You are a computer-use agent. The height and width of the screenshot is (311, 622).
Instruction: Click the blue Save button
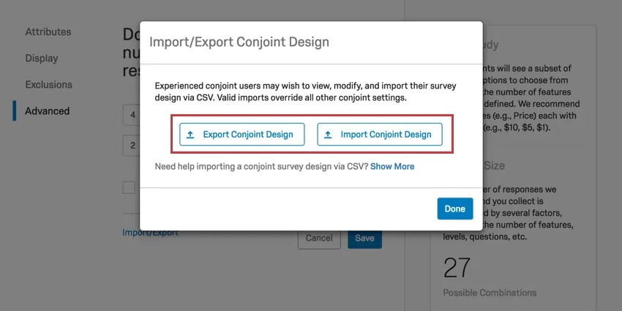coord(364,238)
